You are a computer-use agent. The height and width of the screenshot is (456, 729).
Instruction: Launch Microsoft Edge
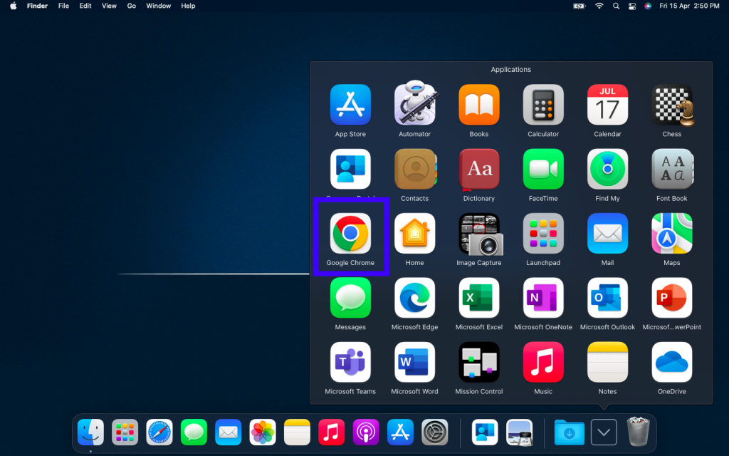(414, 298)
